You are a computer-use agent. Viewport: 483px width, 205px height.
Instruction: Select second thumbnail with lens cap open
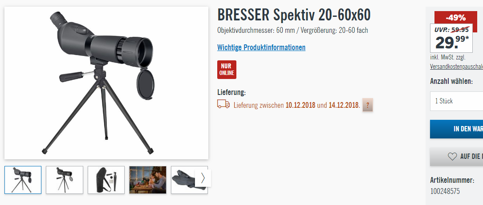[65, 180]
